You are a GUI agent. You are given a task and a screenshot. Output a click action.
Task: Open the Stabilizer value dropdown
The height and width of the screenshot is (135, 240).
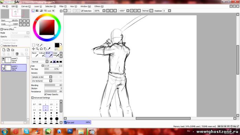(169, 11)
